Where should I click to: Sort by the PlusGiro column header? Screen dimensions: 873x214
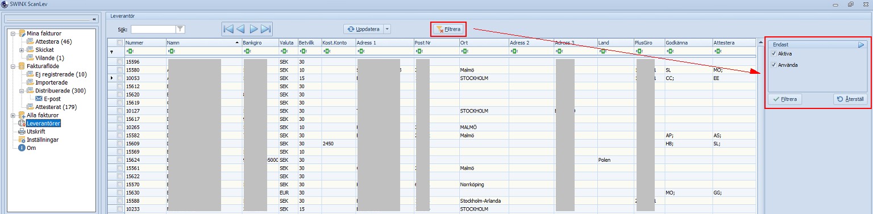tap(648, 43)
